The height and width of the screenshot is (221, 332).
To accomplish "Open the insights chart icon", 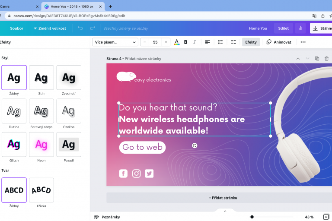I will tap(300, 28).
